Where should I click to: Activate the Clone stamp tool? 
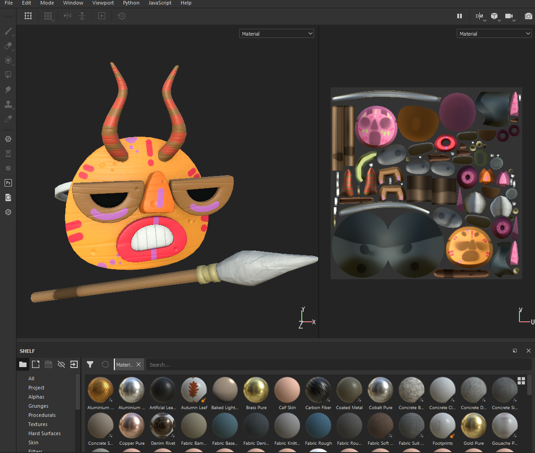(x=8, y=104)
